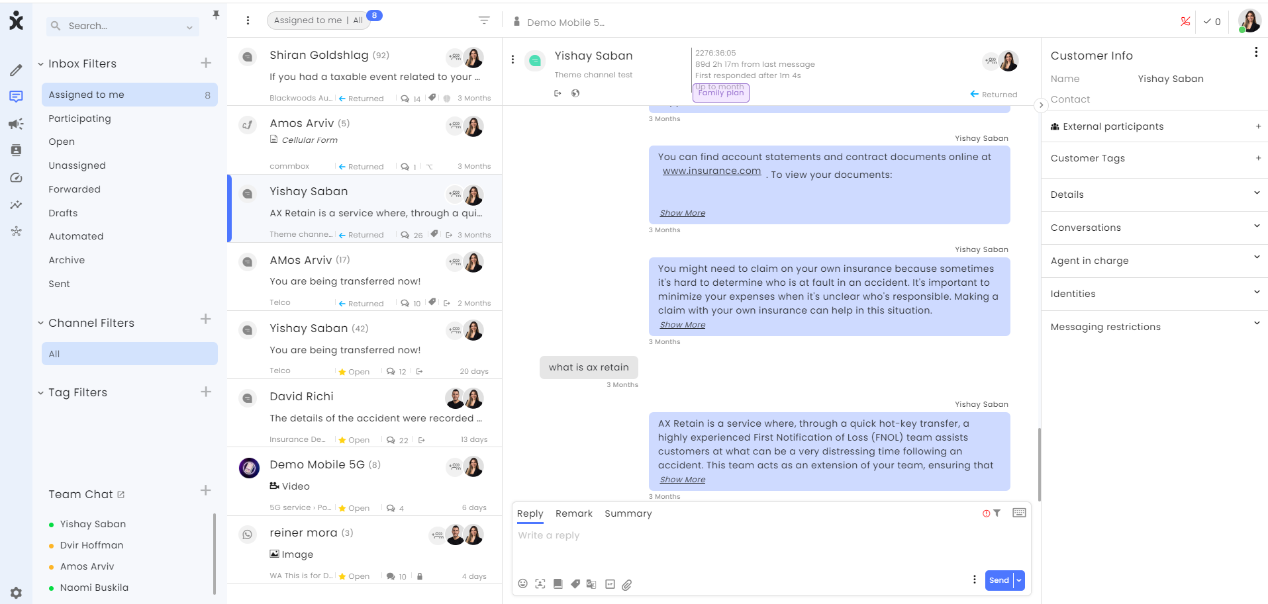
Task: Collapse the customer info panel arrow
Action: coord(1041,105)
